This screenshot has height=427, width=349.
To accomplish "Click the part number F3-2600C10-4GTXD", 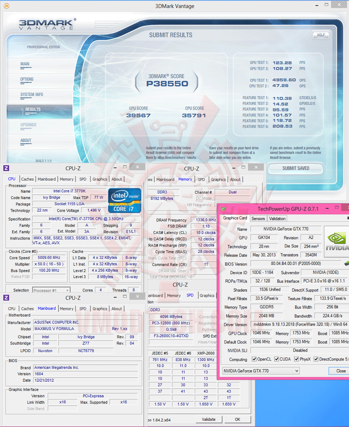I will click(x=171, y=336).
